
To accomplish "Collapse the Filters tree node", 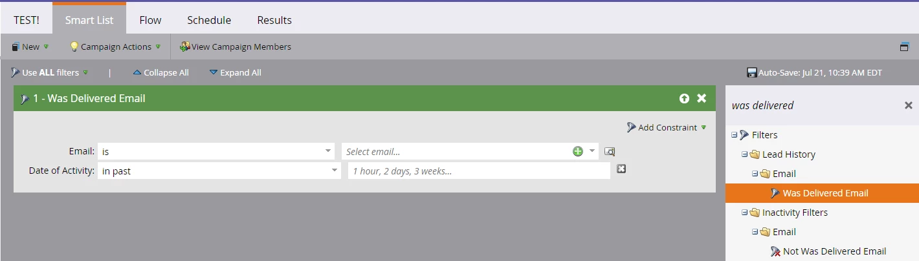I will [734, 135].
